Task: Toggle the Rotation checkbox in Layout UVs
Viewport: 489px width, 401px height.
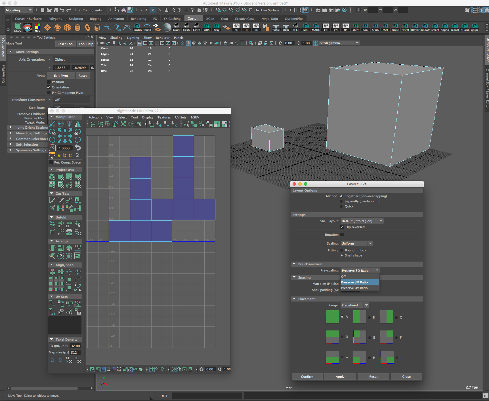Action: 342,235
